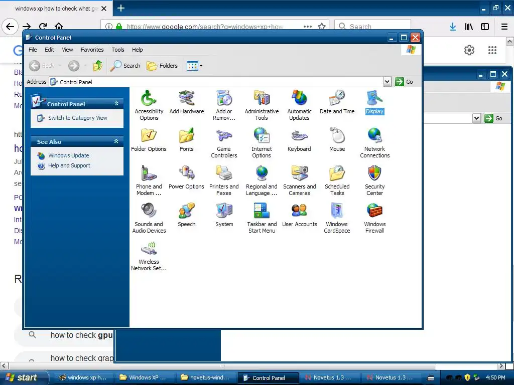Open Add or Remove Programs icon
The image size is (514, 385).
[x=224, y=105]
